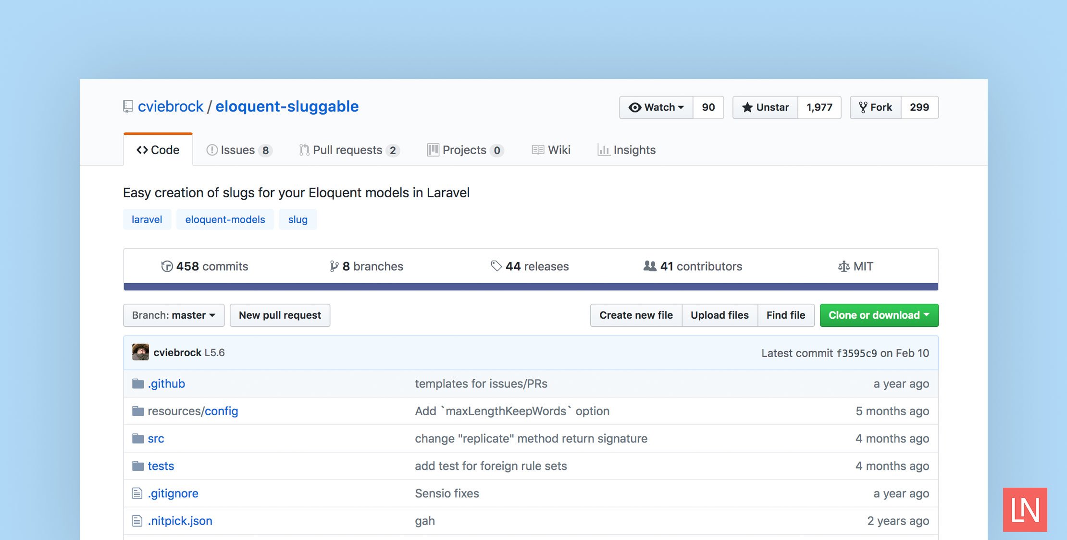Open commit 'add test for foreign rule sets'
1067x540 pixels.
click(491, 466)
